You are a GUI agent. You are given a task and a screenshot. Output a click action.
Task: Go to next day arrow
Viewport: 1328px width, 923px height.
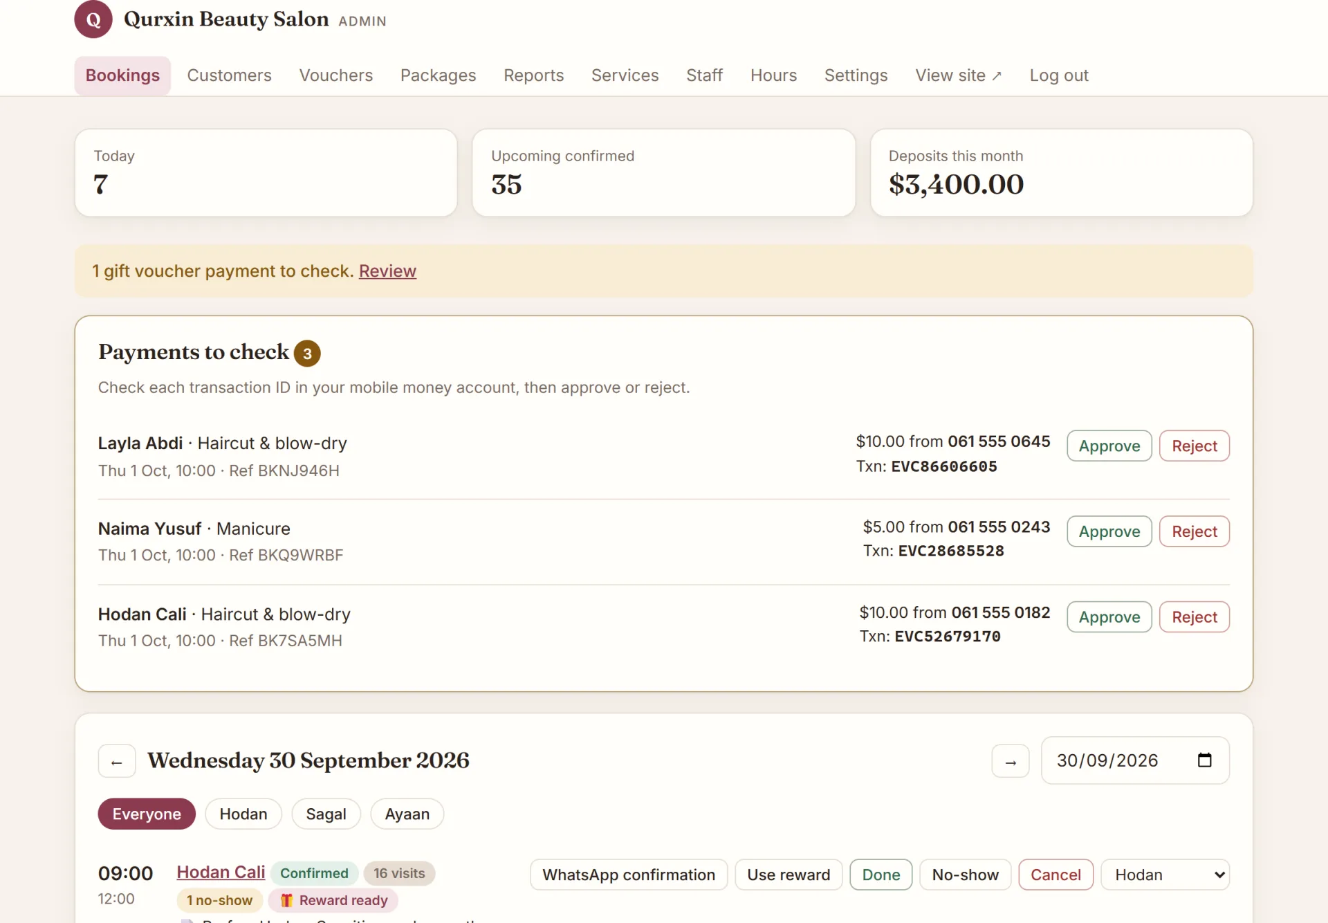(x=1011, y=762)
